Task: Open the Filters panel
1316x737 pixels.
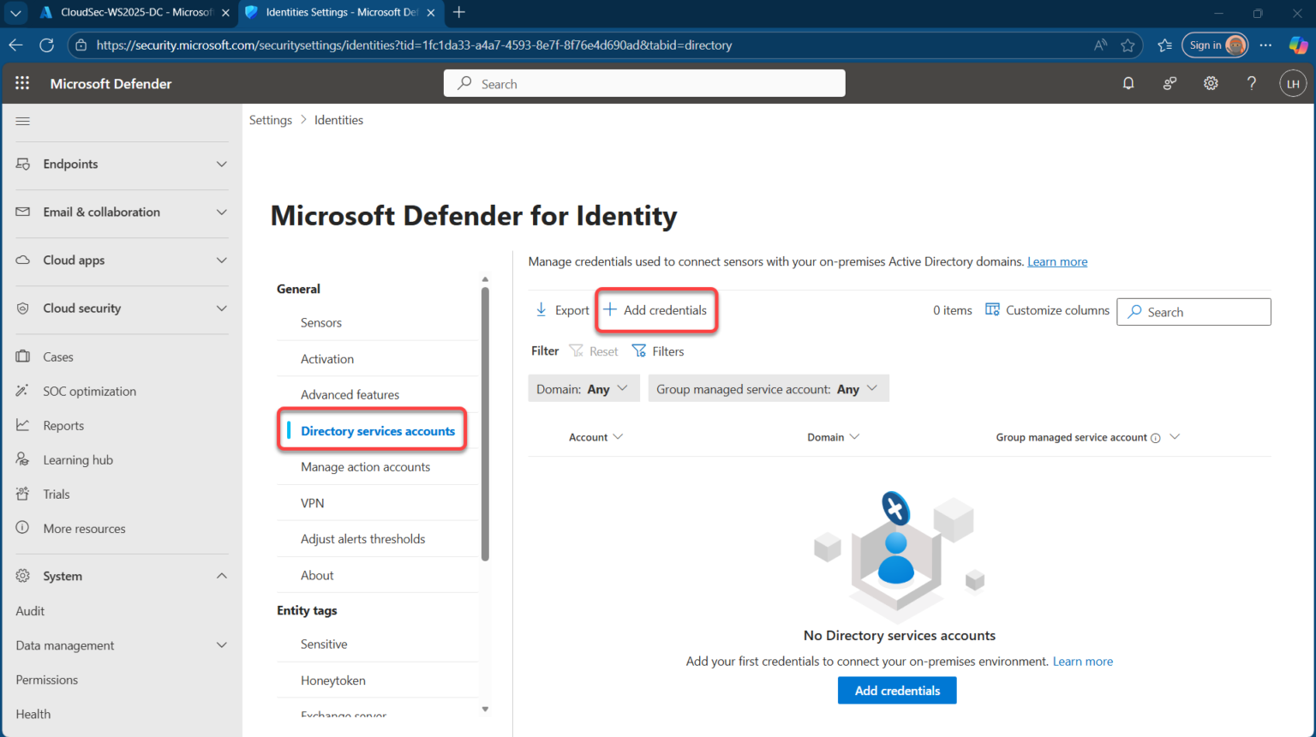Action: [x=658, y=351]
